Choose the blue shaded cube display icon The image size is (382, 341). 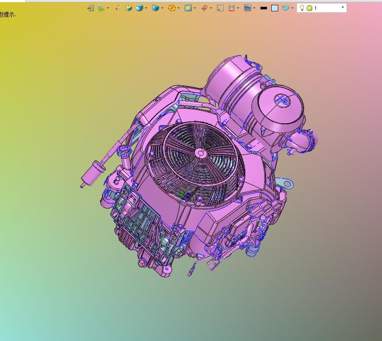coord(139,8)
